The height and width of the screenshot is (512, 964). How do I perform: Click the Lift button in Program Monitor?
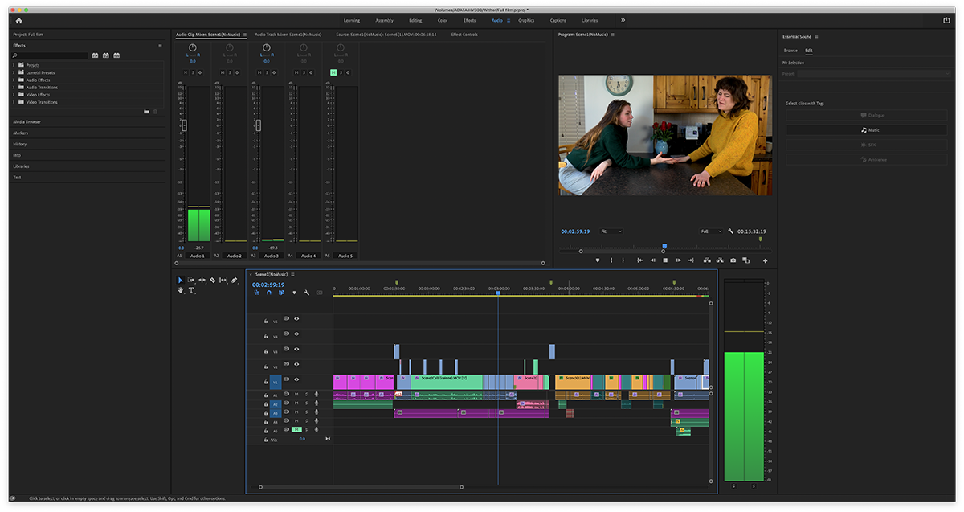click(x=707, y=260)
